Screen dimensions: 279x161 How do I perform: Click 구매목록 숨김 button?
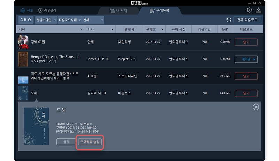[90, 142]
